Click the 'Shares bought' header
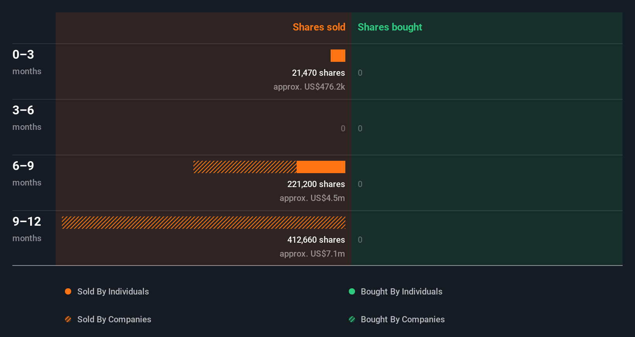The image size is (635, 337). [x=390, y=27]
